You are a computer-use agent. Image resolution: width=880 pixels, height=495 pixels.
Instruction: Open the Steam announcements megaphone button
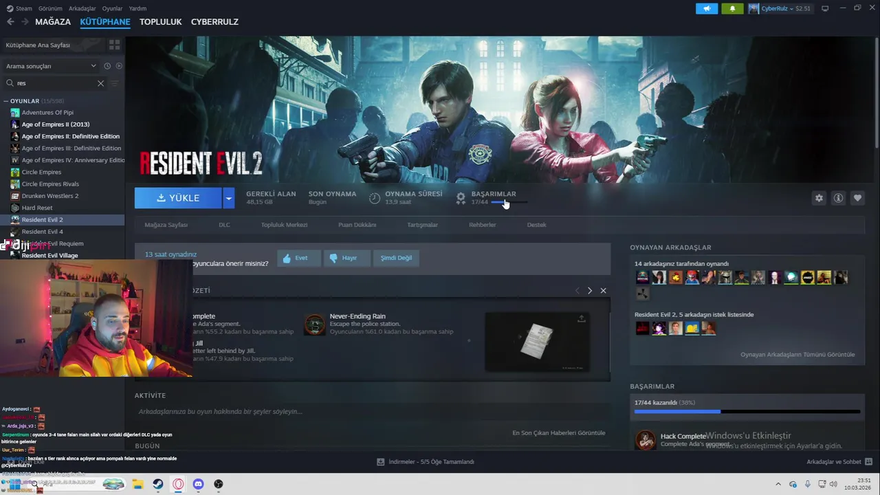click(707, 8)
